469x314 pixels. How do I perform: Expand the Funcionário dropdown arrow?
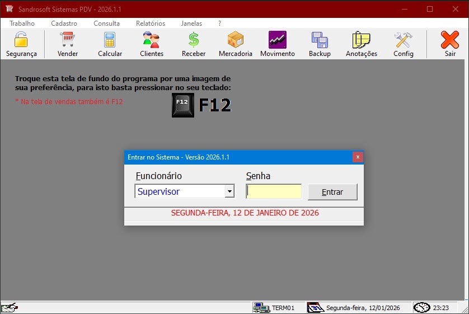pos(229,191)
